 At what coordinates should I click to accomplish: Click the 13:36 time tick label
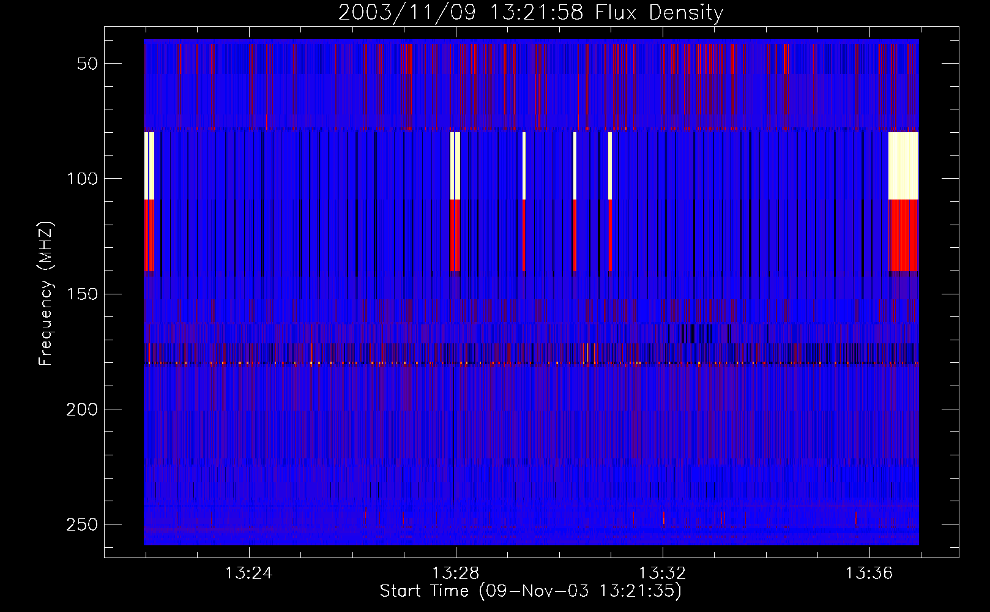[869, 573]
